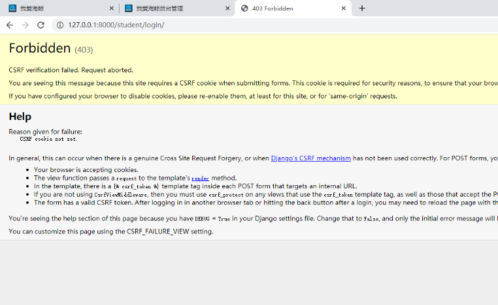498x305 pixels.
Task: Close the 403 Forbidden tab
Action: pos(343,8)
